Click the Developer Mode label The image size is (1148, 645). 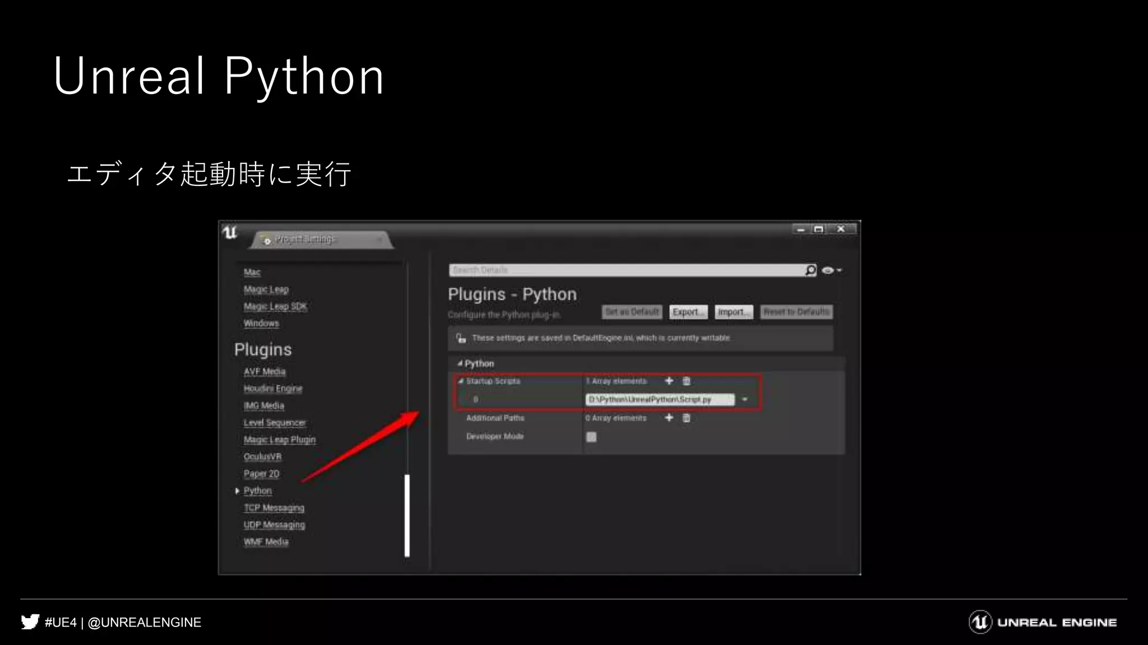coord(495,437)
